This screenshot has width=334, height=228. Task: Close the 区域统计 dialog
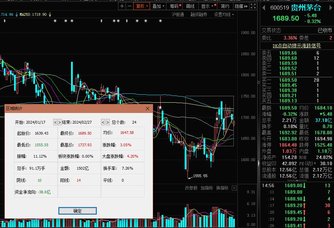[x=148, y=109]
